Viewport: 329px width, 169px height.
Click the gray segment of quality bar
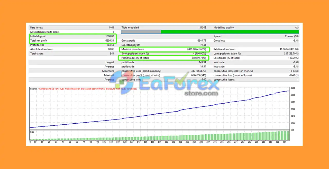pos(141,32)
